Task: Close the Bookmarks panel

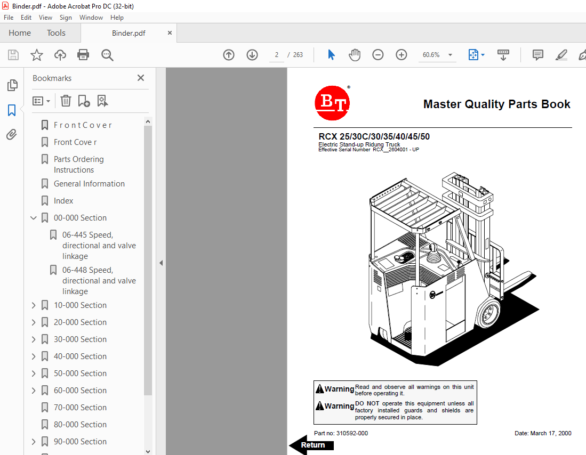Action: coord(141,78)
